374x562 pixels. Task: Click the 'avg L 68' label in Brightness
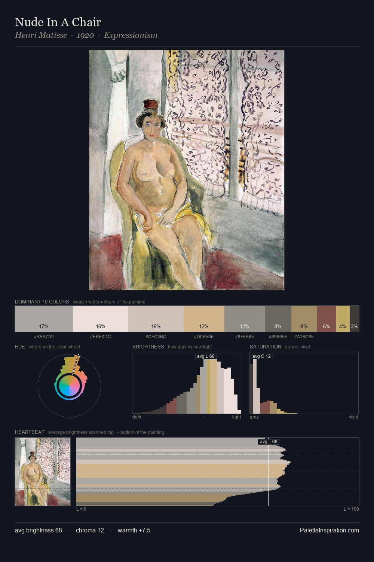[206, 356]
